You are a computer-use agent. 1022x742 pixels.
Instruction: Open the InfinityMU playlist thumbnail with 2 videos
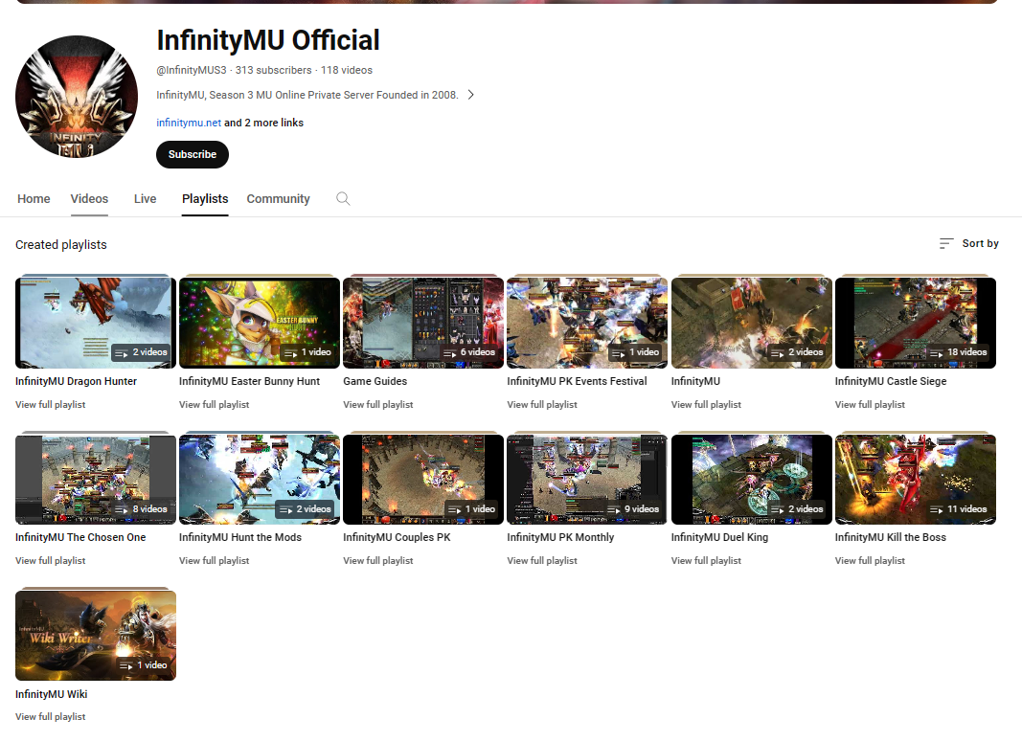pos(752,323)
